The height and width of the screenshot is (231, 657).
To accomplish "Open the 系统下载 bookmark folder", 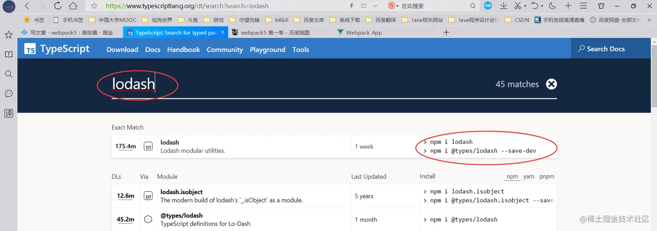I will pos(345,20).
